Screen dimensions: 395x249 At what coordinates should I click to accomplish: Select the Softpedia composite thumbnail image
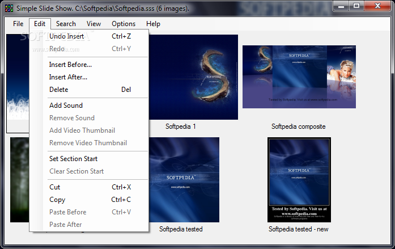(x=299, y=77)
